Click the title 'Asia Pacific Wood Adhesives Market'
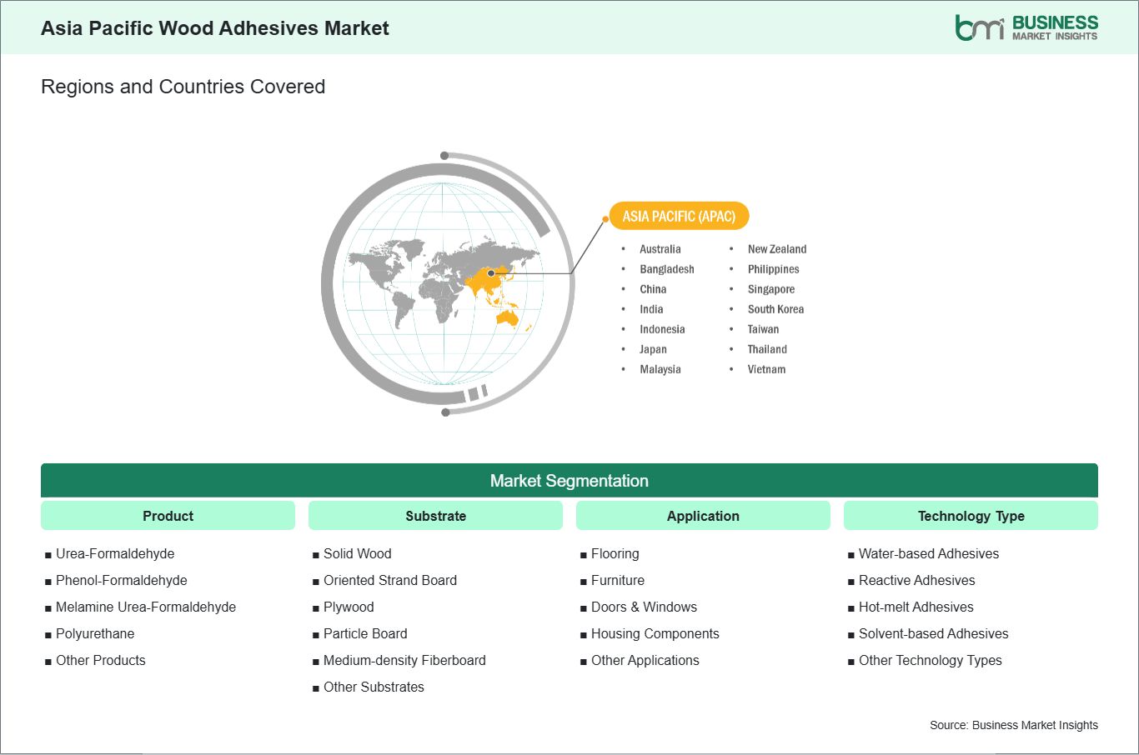The width and height of the screenshot is (1139, 755). (x=215, y=28)
